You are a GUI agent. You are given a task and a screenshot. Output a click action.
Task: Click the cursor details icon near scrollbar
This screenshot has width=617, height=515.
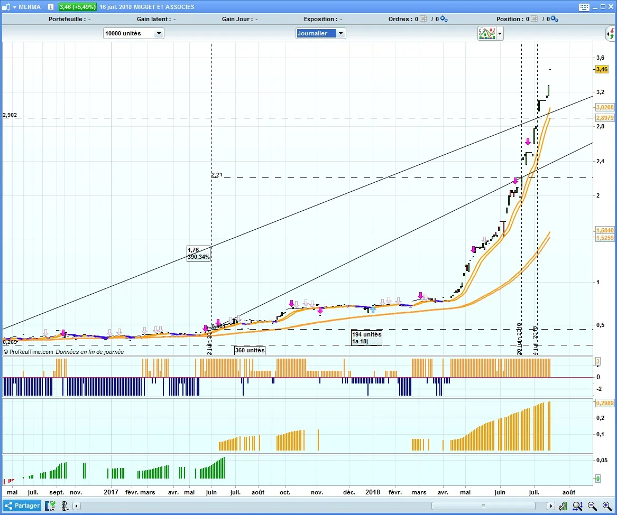(65, 505)
